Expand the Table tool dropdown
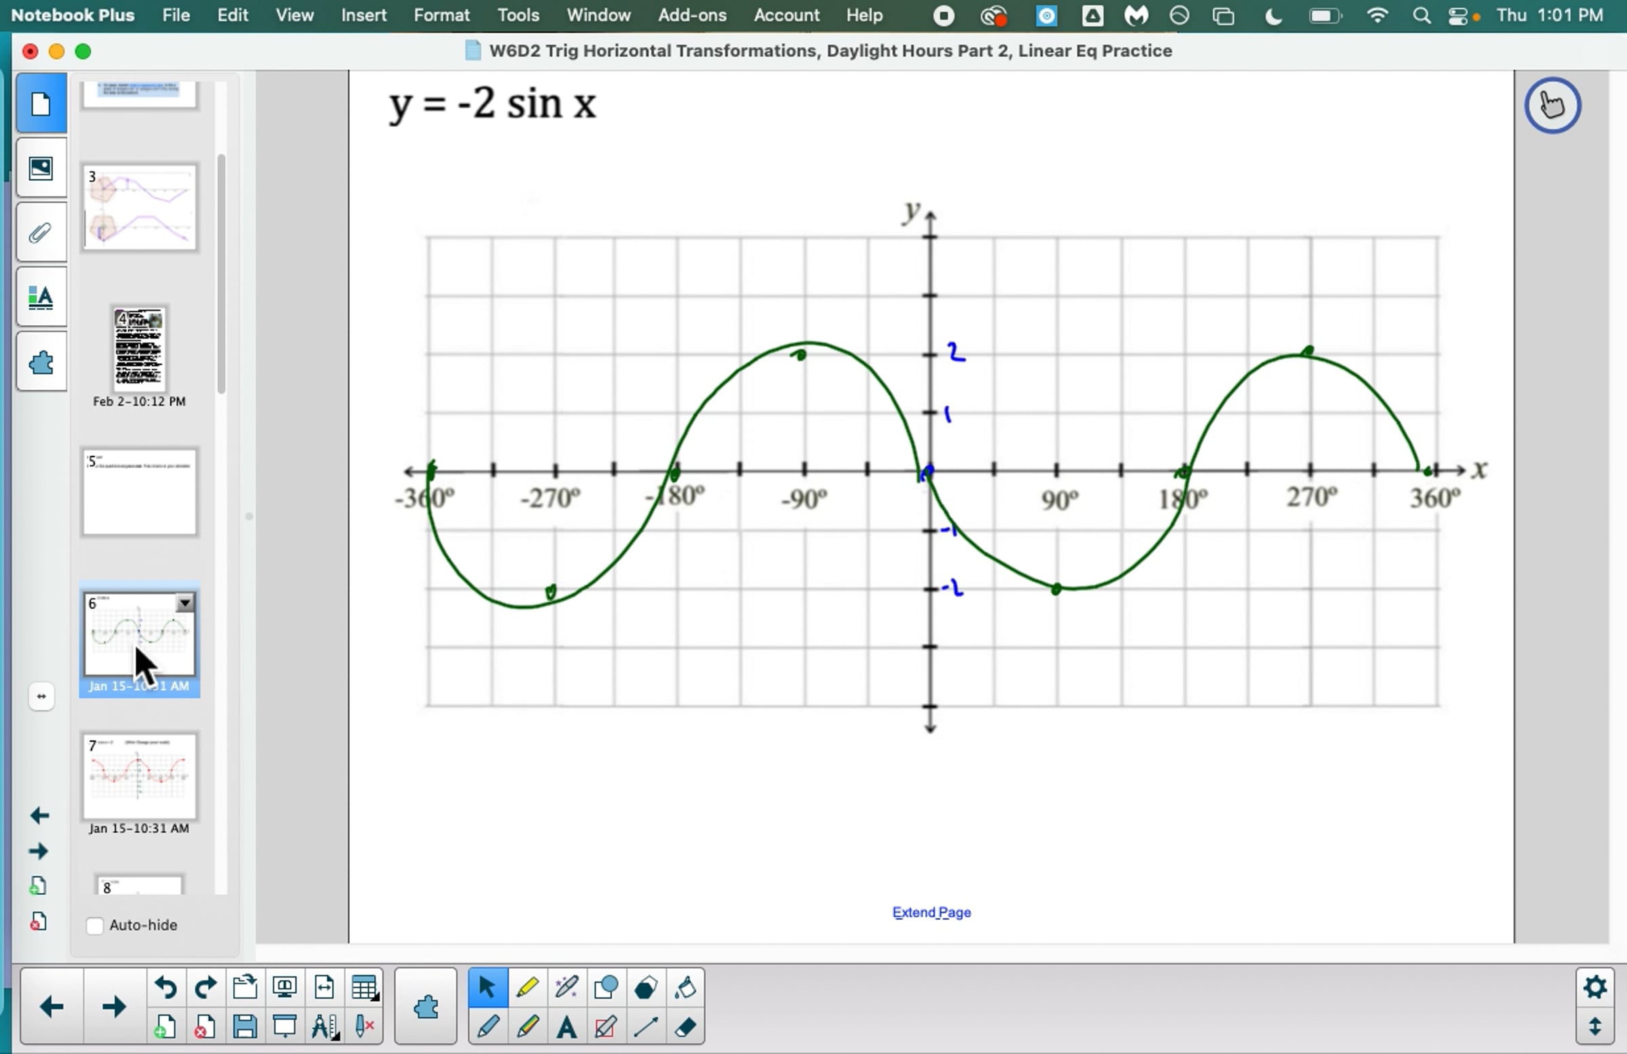 point(365,988)
